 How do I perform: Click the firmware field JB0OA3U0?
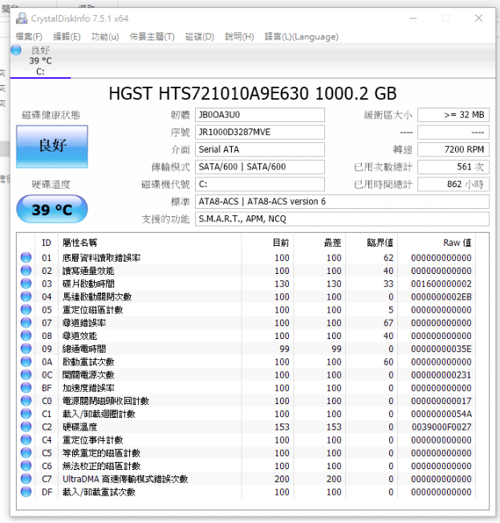(x=260, y=115)
